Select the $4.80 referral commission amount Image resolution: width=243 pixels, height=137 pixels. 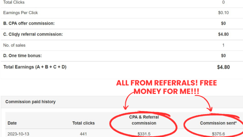223,34
